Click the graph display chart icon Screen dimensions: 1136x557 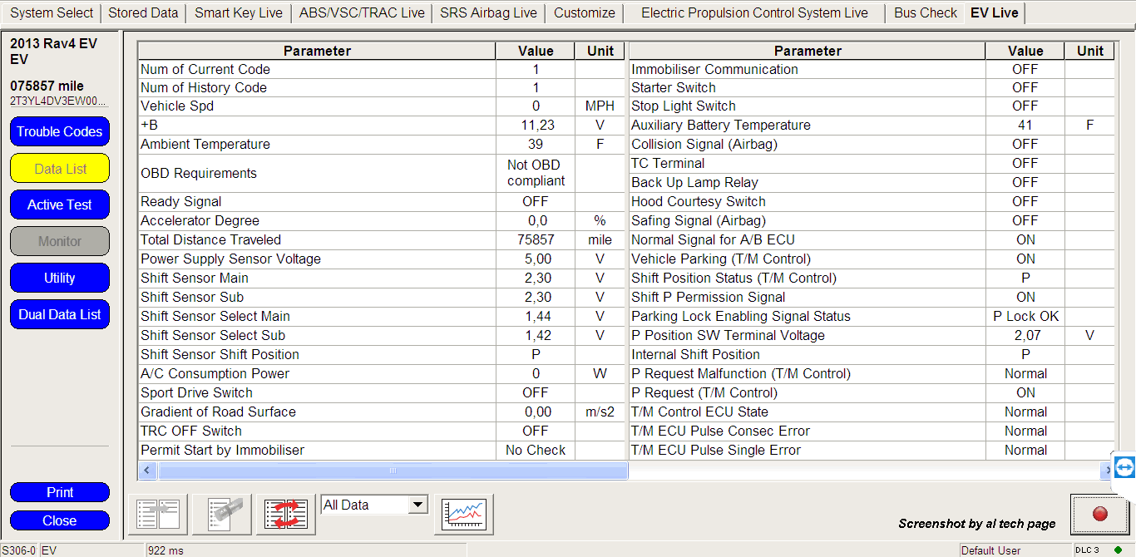click(x=464, y=514)
